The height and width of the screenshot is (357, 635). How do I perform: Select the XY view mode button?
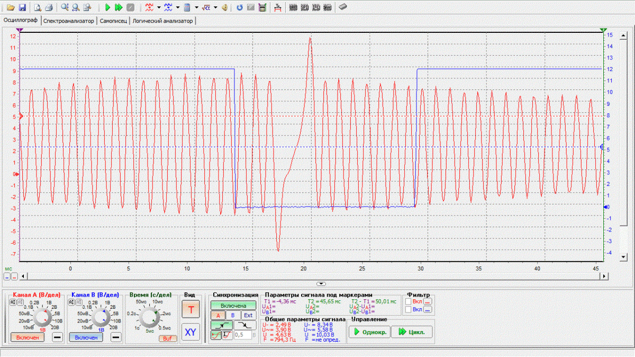tap(191, 332)
